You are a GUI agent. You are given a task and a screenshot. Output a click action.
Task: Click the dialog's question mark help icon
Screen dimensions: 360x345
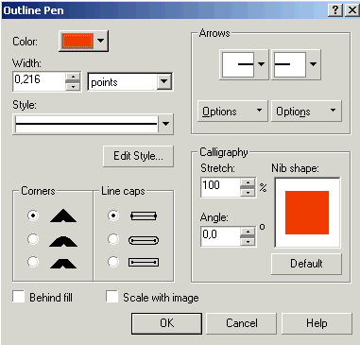click(x=335, y=10)
